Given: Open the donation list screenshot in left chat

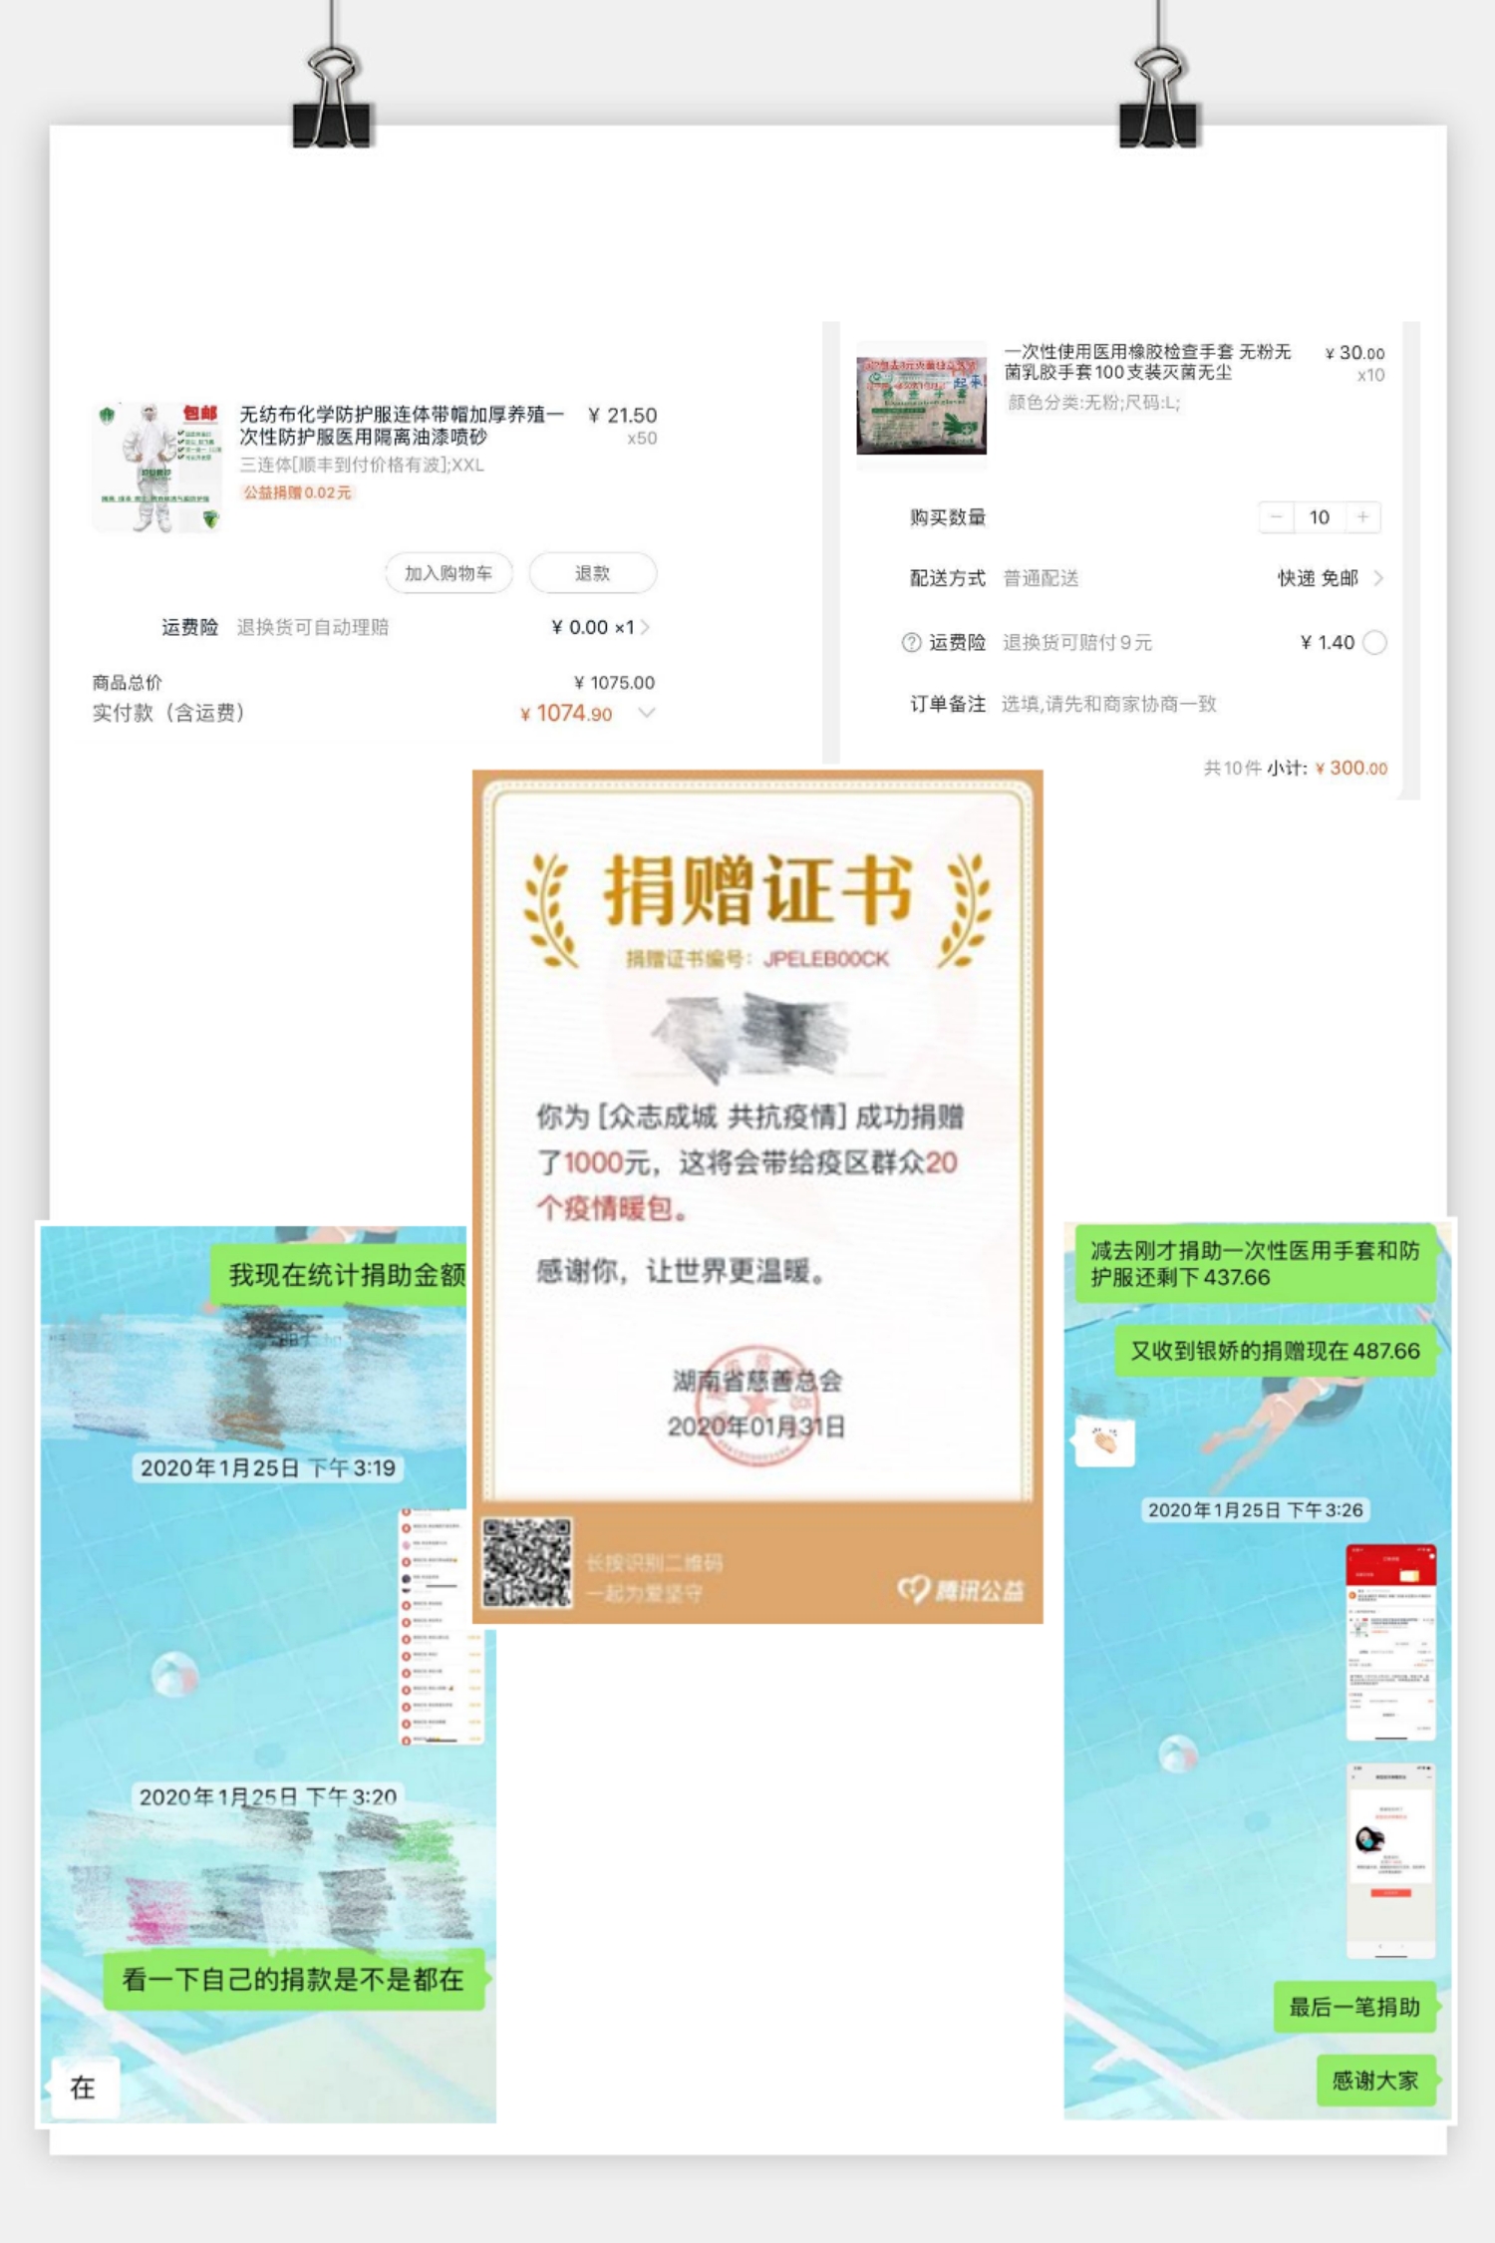Looking at the screenshot, I should coord(442,1627).
